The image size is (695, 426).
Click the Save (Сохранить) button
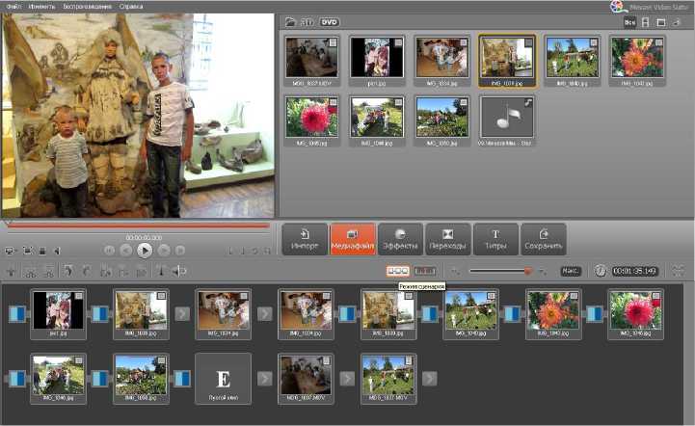[x=544, y=239]
